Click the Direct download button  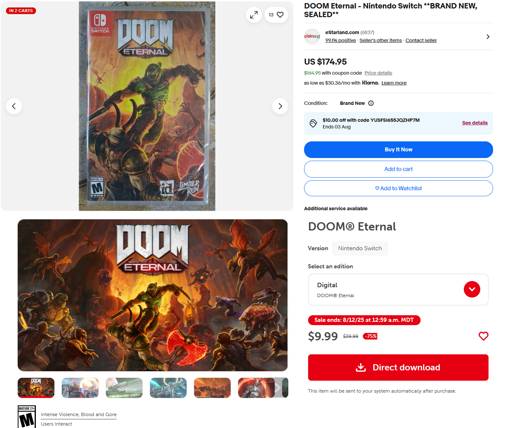(x=398, y=368)
